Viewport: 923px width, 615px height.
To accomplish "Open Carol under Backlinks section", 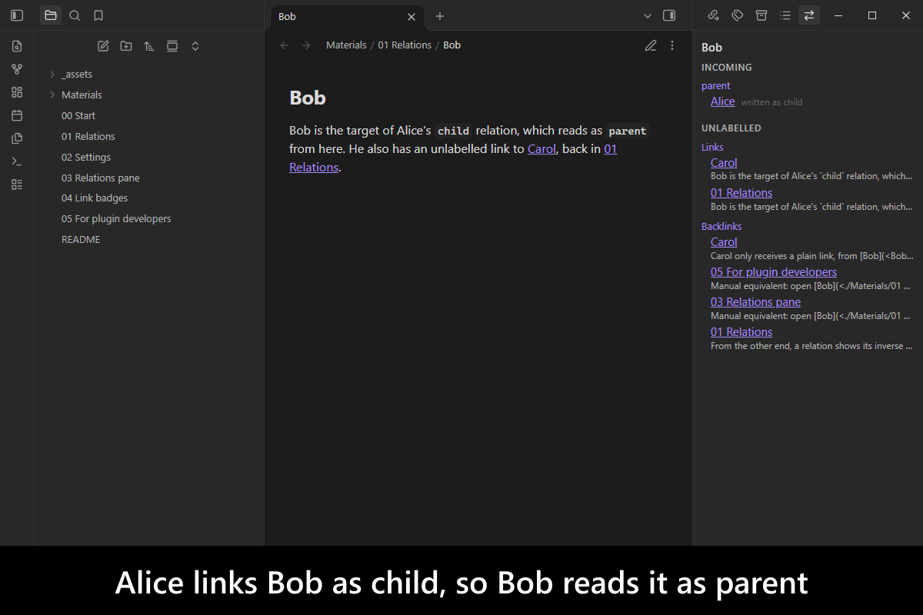I will pyautogui.click(x=724, y=242).
